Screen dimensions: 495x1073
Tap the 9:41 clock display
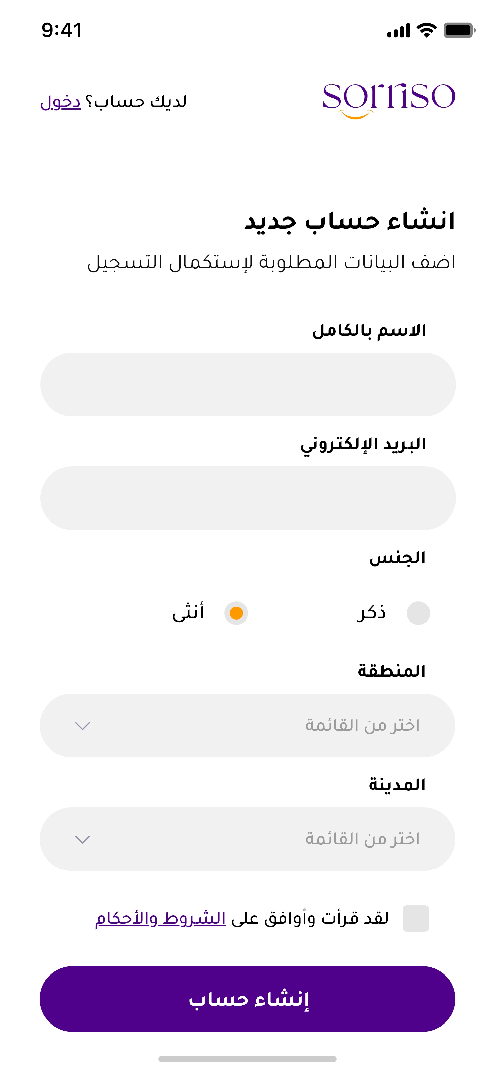click(x=62, y=30)
